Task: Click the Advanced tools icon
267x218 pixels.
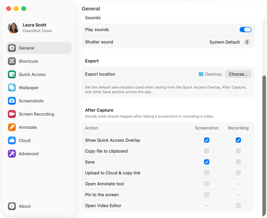Action: [x=12, y=154]
